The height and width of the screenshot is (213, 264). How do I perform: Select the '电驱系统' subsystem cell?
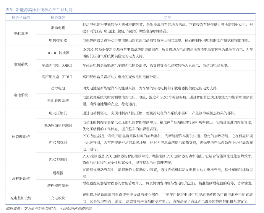21,34
